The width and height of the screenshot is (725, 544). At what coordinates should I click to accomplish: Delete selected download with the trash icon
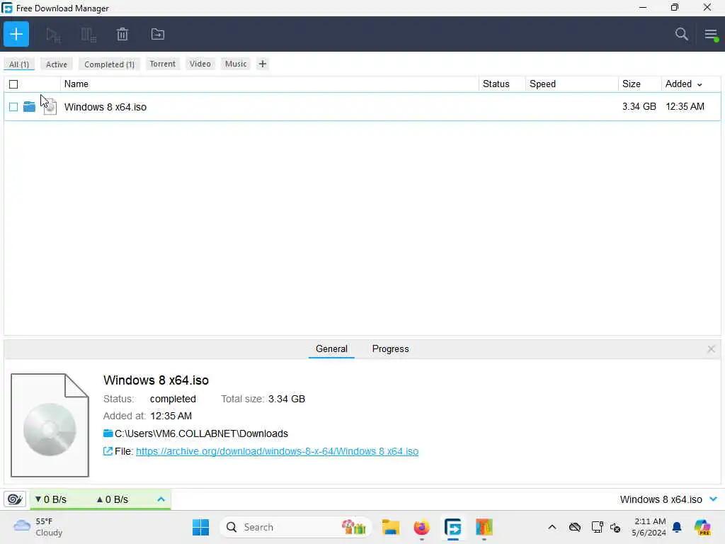click(x=122, y=34)
